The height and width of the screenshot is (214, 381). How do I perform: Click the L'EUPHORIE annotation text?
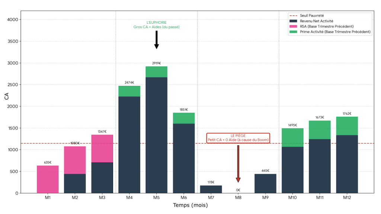pos(157,25)
